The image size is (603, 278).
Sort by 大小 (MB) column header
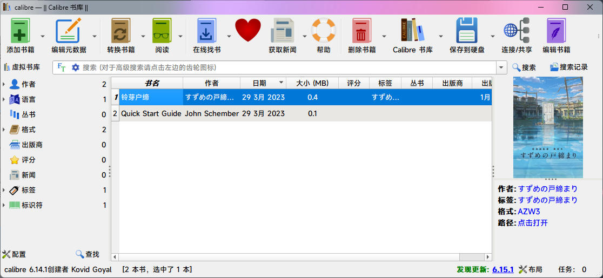(x=313, y=83)
